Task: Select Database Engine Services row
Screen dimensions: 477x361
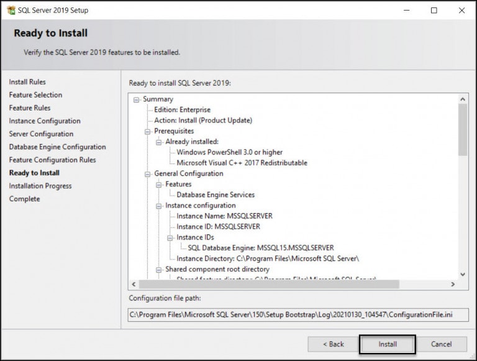Action: pos(216,195)
